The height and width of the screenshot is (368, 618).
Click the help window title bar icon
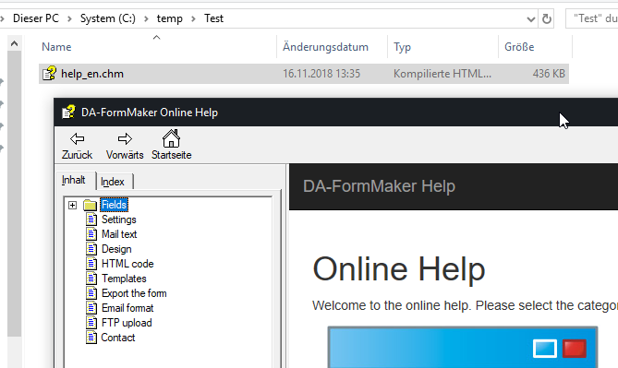click(x=68, y=112)
